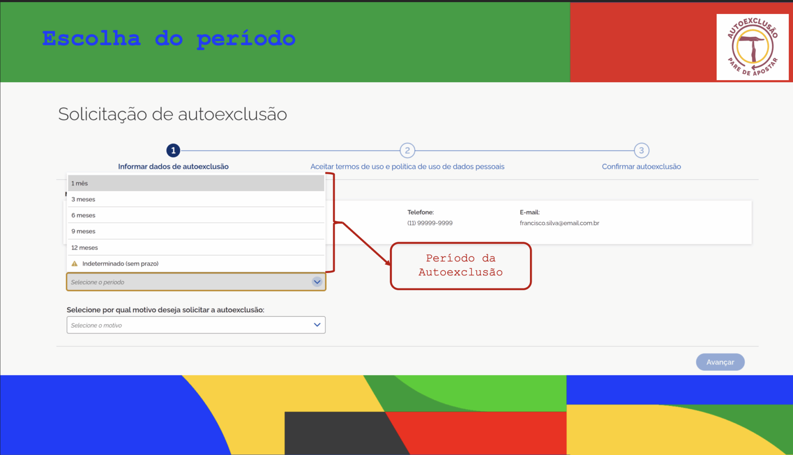This screenshot has height=455, width=793.
Task: Select Indeterminado (sem prazo) option
Action: [x=196, y=263]
